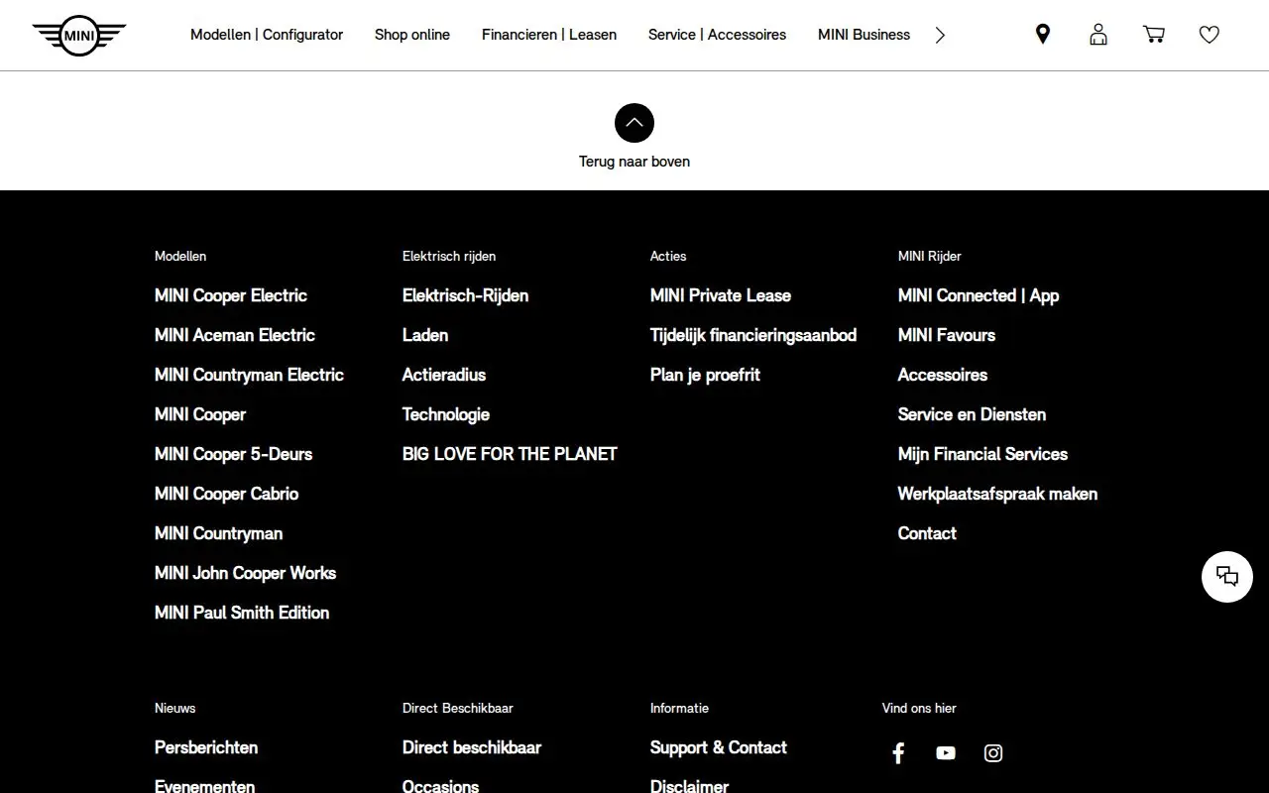Viewport: 1269px width, 793px height.
Task: Open the dealer locator pin icon
Action: coord(1043,35)
